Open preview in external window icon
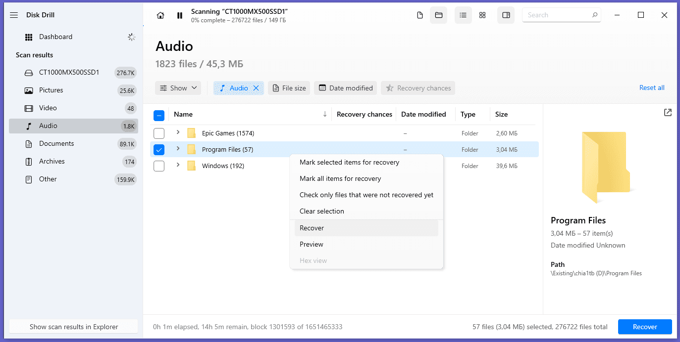The image size is (680, 342). 668,113
